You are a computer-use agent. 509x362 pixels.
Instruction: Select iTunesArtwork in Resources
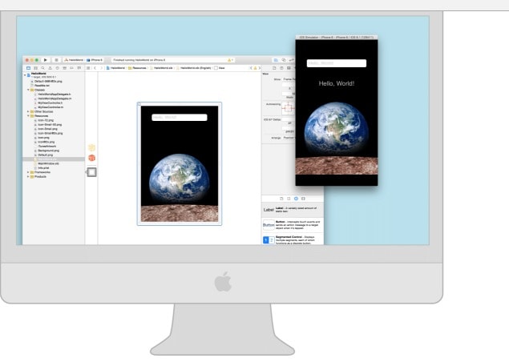click(x=45, y=147)
